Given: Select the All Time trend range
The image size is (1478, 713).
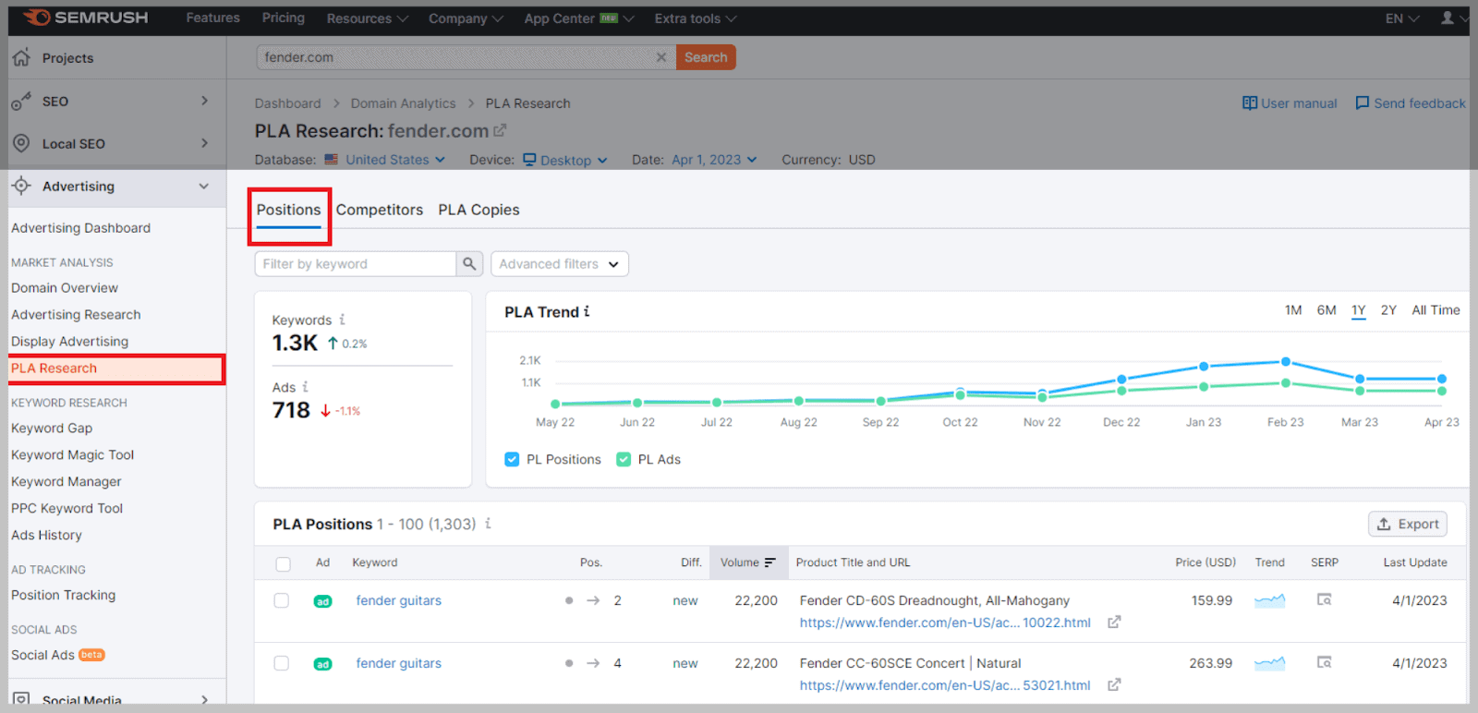Looking at the screenshot, I should tap(1436, 310).
